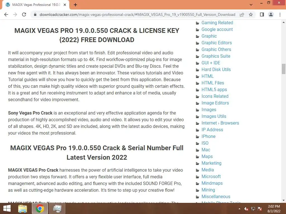286x214 pixels.
Task: Go back to the previous page
Action: [6, 14]
